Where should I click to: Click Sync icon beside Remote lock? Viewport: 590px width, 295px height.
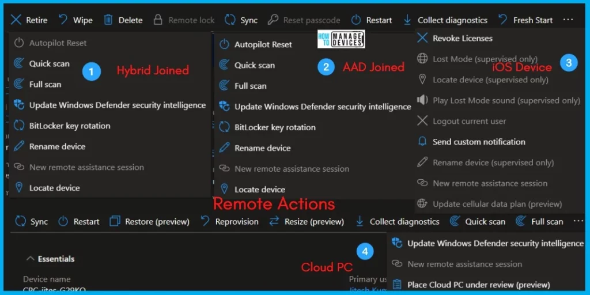230,20
